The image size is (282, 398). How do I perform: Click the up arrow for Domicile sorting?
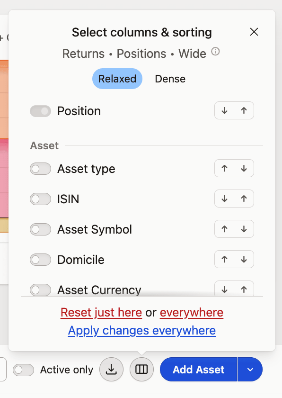coord(224,259)
